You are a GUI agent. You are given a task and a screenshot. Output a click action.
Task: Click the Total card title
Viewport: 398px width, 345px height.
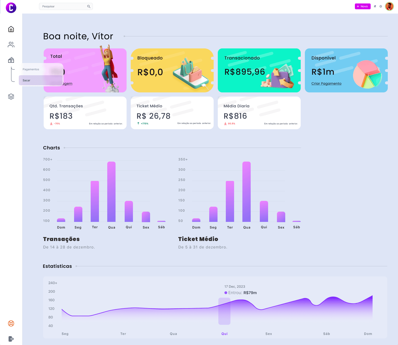point(56,56)
